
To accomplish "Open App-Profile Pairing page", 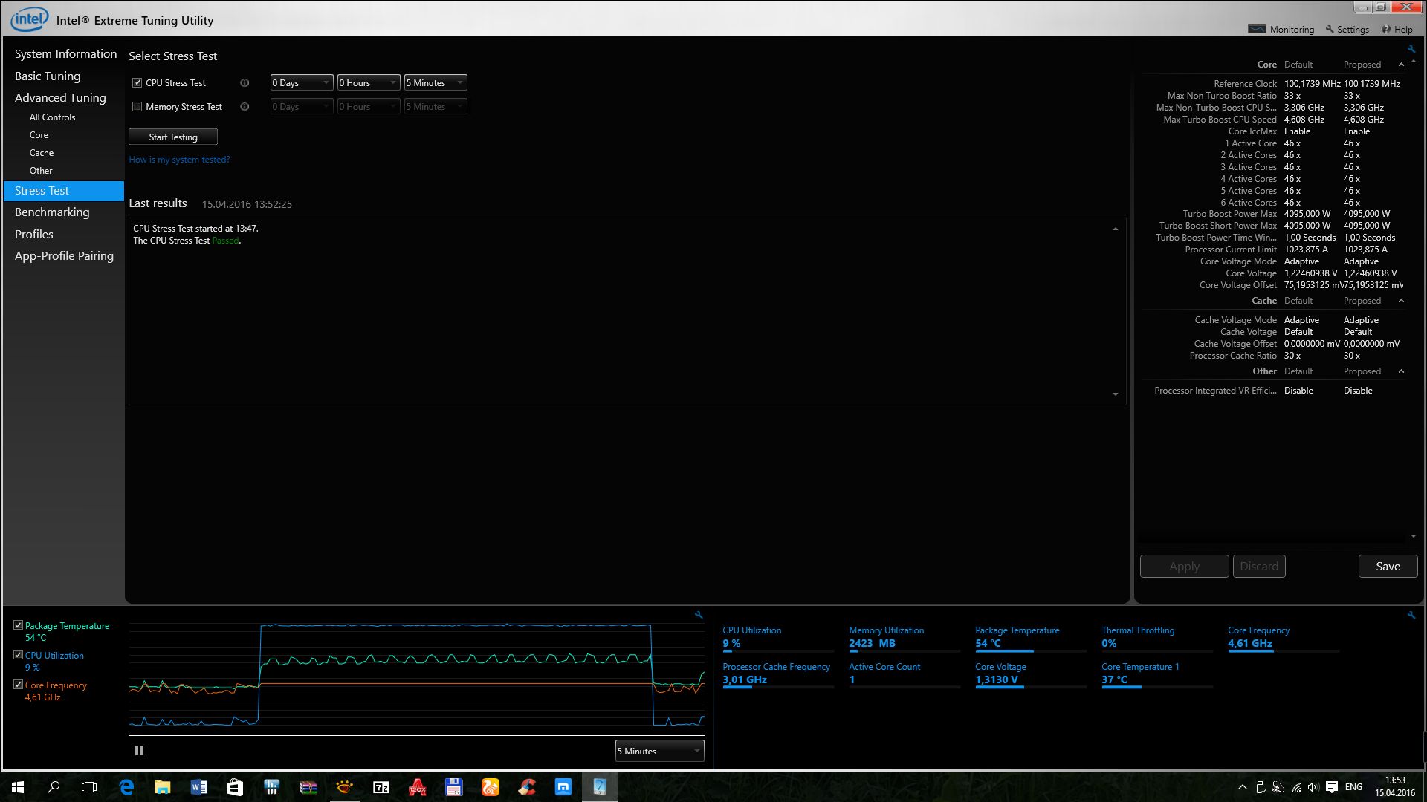I will 64,256.
